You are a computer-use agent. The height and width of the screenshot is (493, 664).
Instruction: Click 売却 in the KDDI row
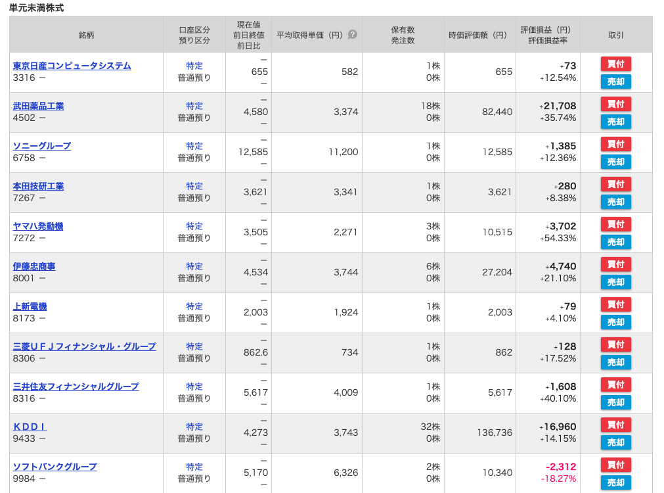[x=615, y=442]
